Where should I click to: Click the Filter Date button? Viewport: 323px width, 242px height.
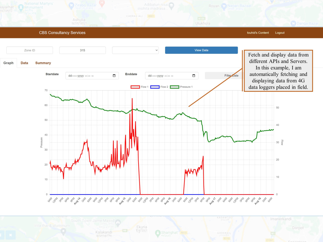[224, 76]
